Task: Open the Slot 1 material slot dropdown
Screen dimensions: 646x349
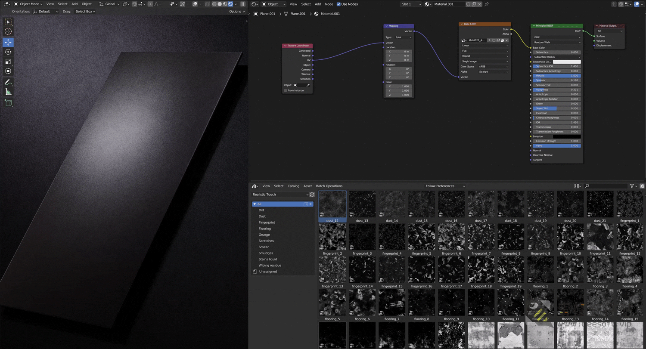Action: 411,4
